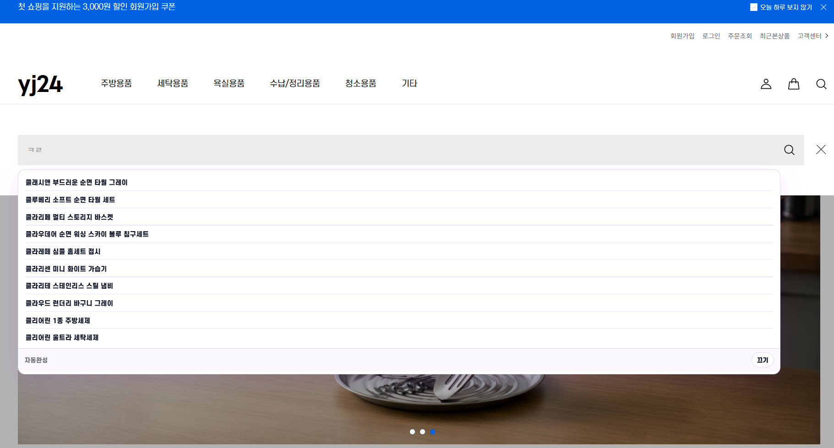Viewport: 834px width, 448px height.
Task: Click the yj24 logo
Action: click(40, 84)
